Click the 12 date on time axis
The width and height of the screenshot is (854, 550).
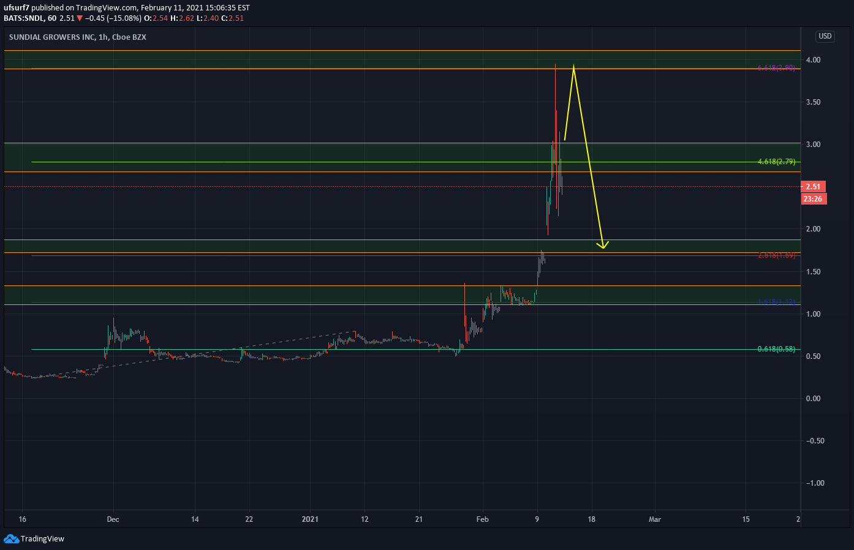coord(365,519)
